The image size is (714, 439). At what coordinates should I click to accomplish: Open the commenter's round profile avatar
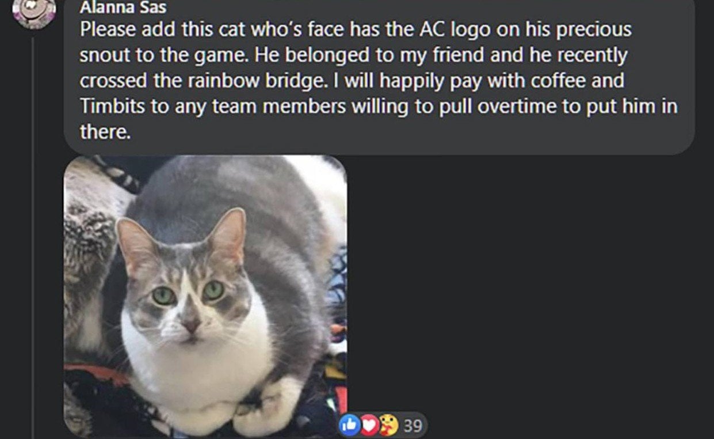pos(35,12)
